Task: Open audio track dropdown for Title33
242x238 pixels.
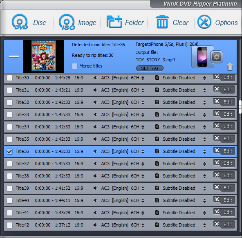Action: point(143,115)
